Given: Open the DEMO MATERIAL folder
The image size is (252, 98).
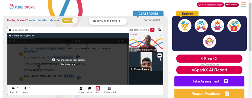Looking at the screenshot, I should tap(108, 21).
